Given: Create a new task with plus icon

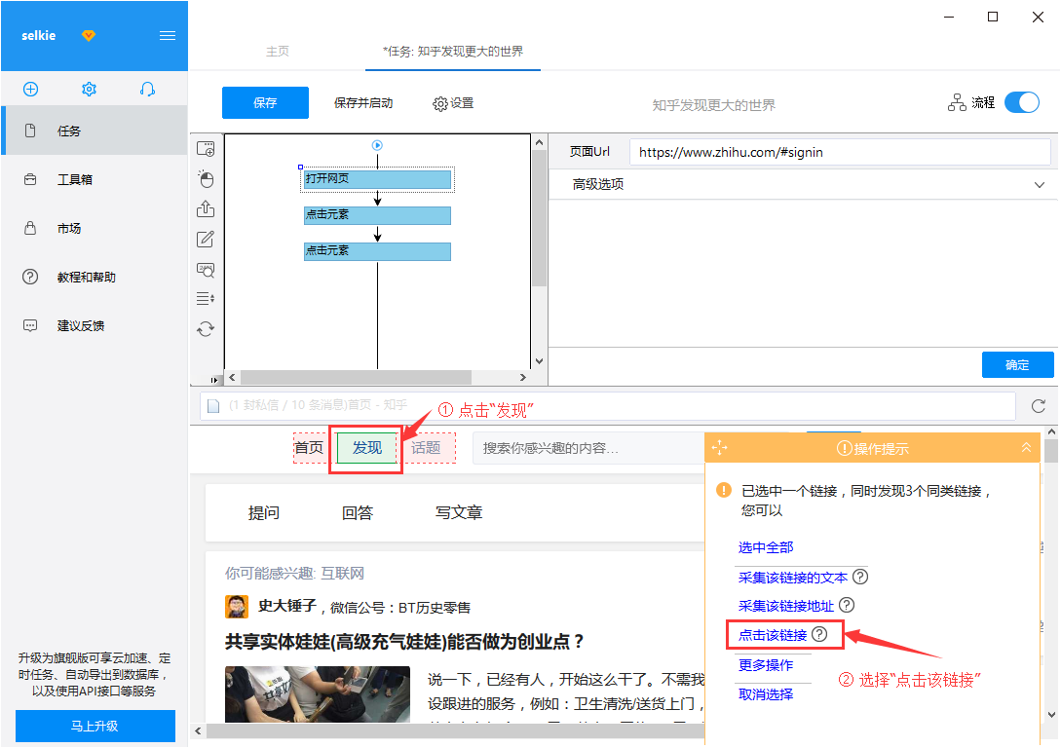Looking at the screenshot, I should click(30, 90).
